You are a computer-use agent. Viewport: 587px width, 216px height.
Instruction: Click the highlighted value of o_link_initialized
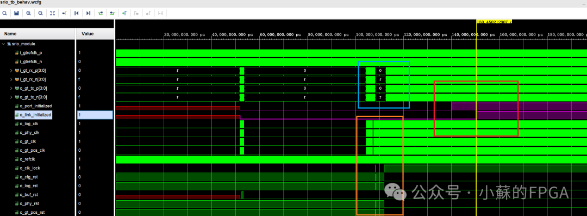click(95, 115)
